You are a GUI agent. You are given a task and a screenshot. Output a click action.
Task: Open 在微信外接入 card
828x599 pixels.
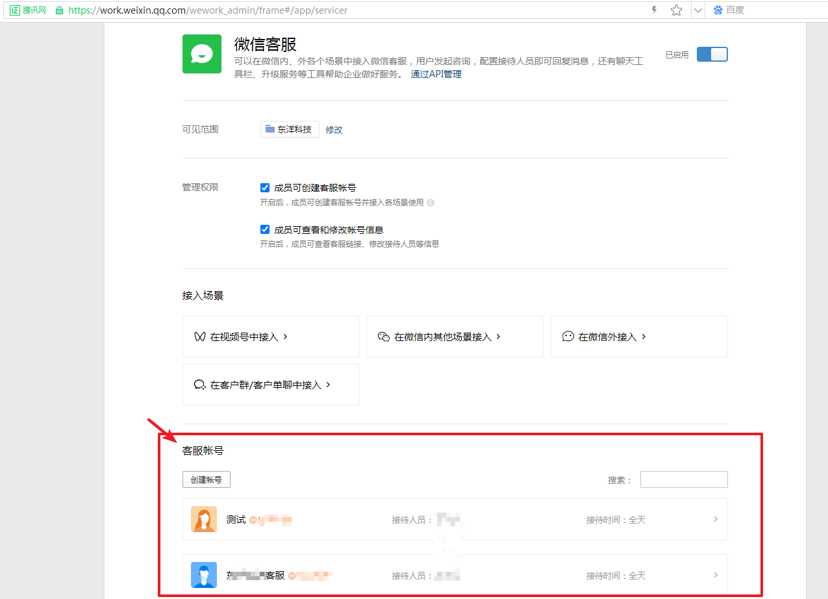pyautogui.click(x=639, y=337)
